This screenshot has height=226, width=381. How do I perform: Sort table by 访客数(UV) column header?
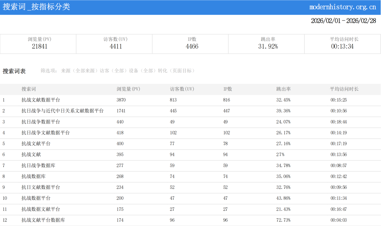click(182, 89)
